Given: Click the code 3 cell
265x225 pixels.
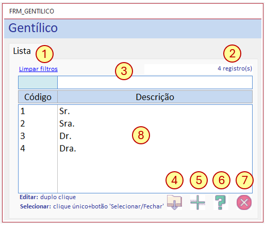Looking at the screenshot, I should click(23, 136).
